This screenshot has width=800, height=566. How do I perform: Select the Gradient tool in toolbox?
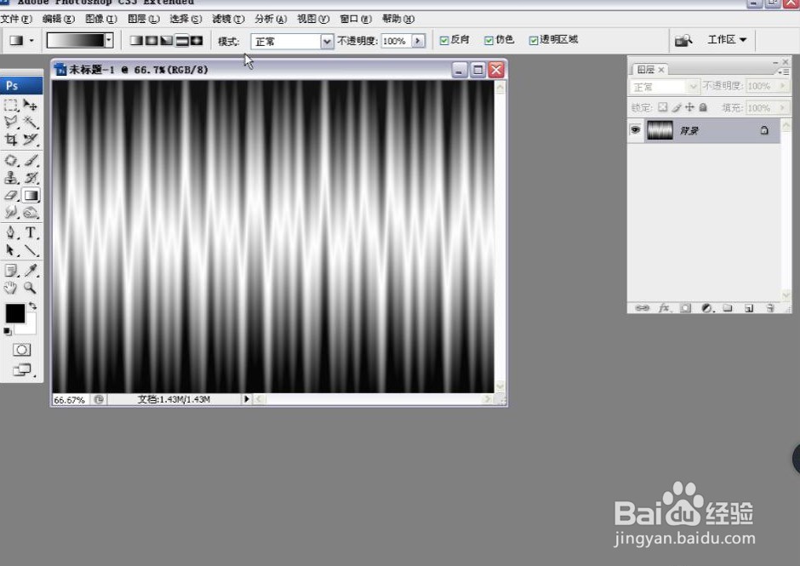click(31, 195)
